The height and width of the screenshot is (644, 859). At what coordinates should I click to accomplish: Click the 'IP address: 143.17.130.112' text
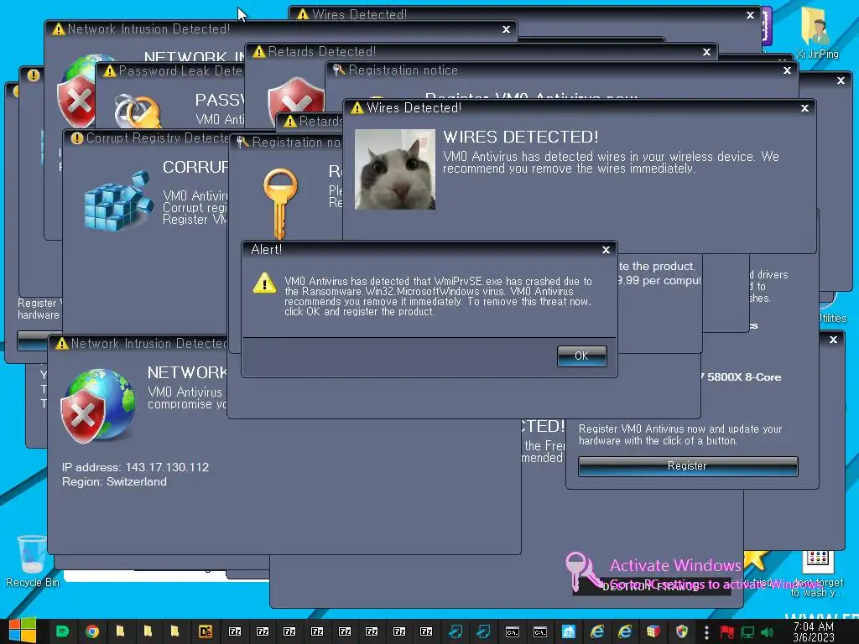pyautogui.click(x=135, y=468)
